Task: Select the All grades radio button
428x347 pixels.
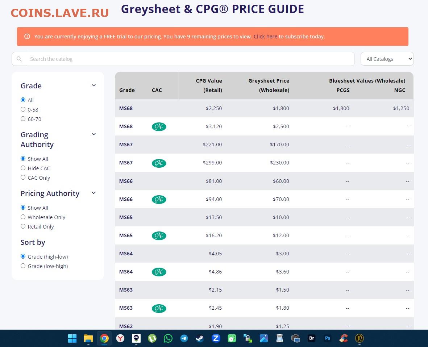Action: 23,100
